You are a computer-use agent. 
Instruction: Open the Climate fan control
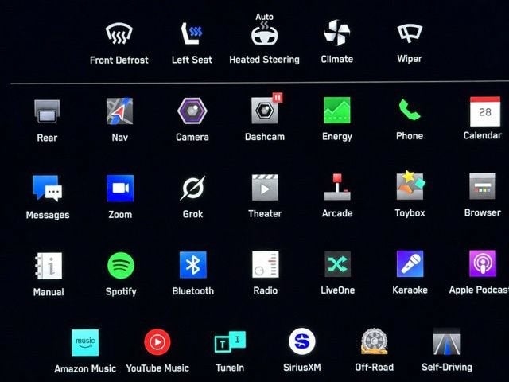(x=337, y=33)
